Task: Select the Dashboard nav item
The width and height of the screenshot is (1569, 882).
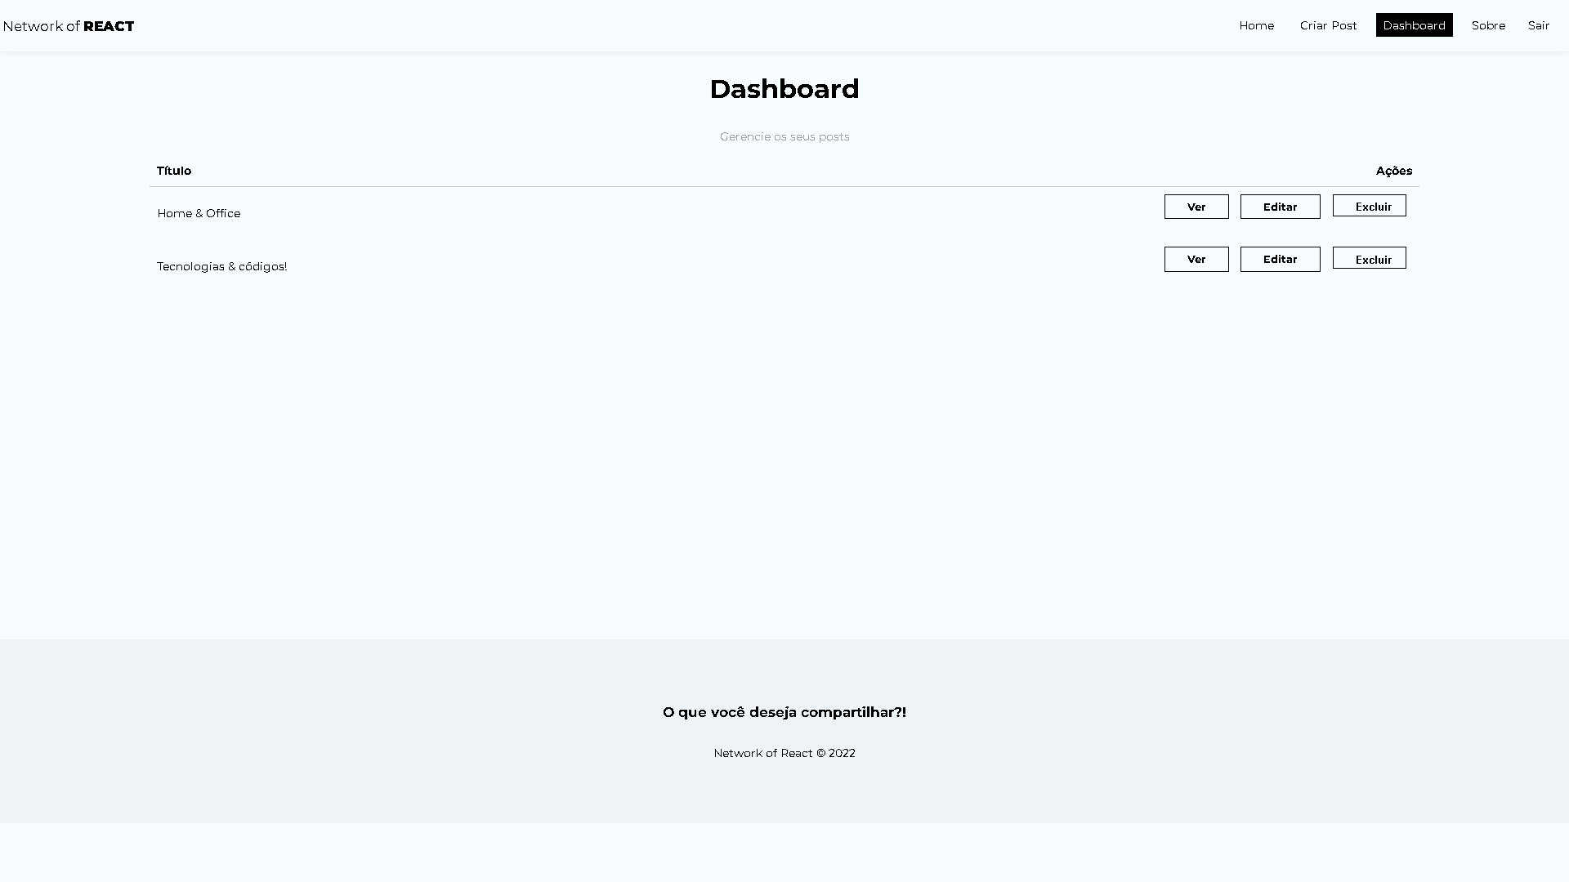Action: pyautogui.click(x=1414, y=25)
